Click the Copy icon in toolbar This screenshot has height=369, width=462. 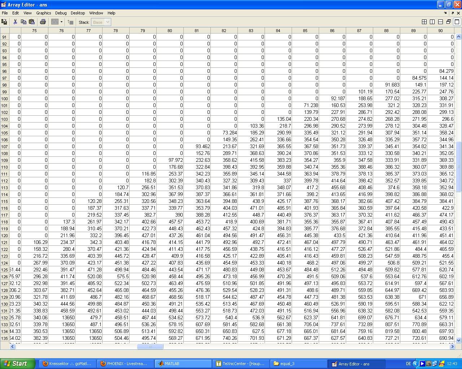click(x=23, y=22)
